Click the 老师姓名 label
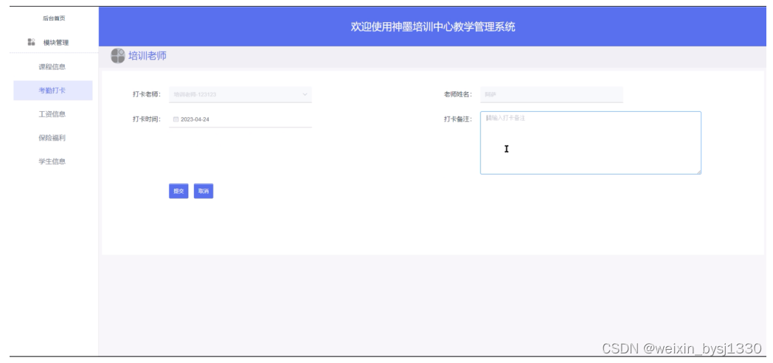 tap(458, 94)
